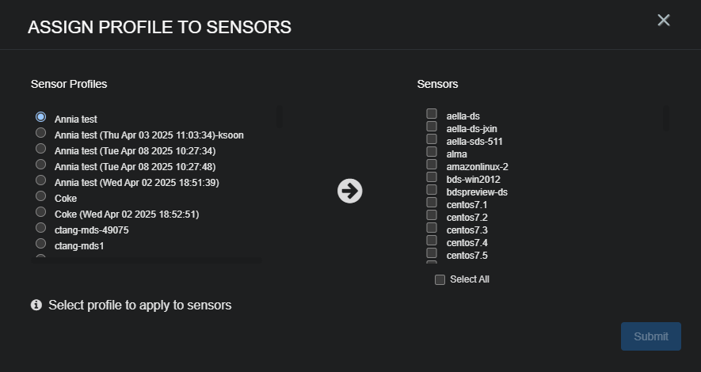
Task: Select the ksoon Annia test profile
Action: 41,133
